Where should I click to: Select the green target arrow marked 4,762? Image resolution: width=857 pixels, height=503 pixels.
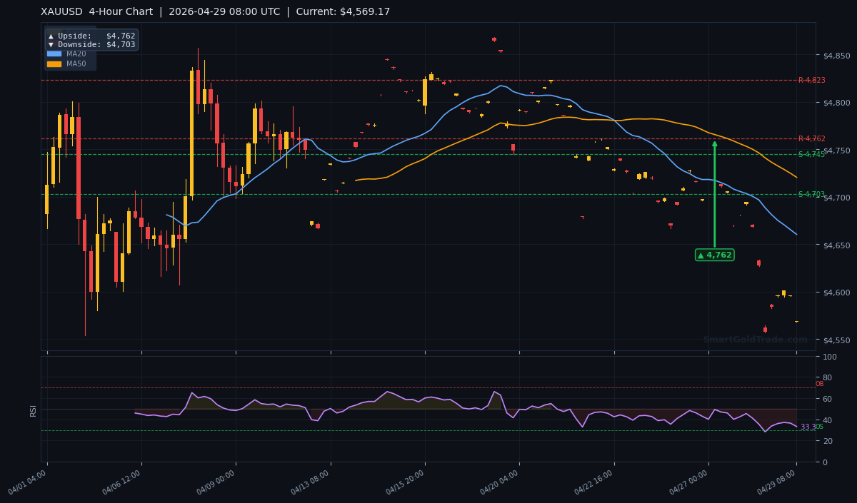(x=714, y=254)
